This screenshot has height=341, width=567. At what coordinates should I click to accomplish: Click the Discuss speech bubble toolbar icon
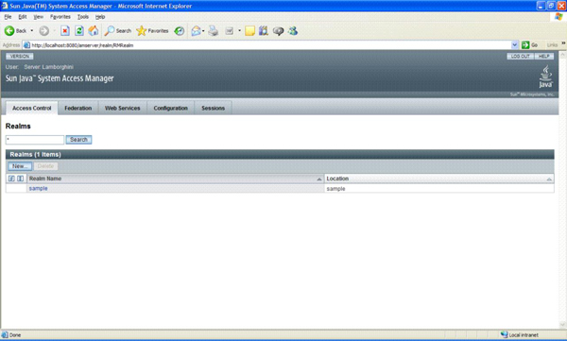coord(278,31)
